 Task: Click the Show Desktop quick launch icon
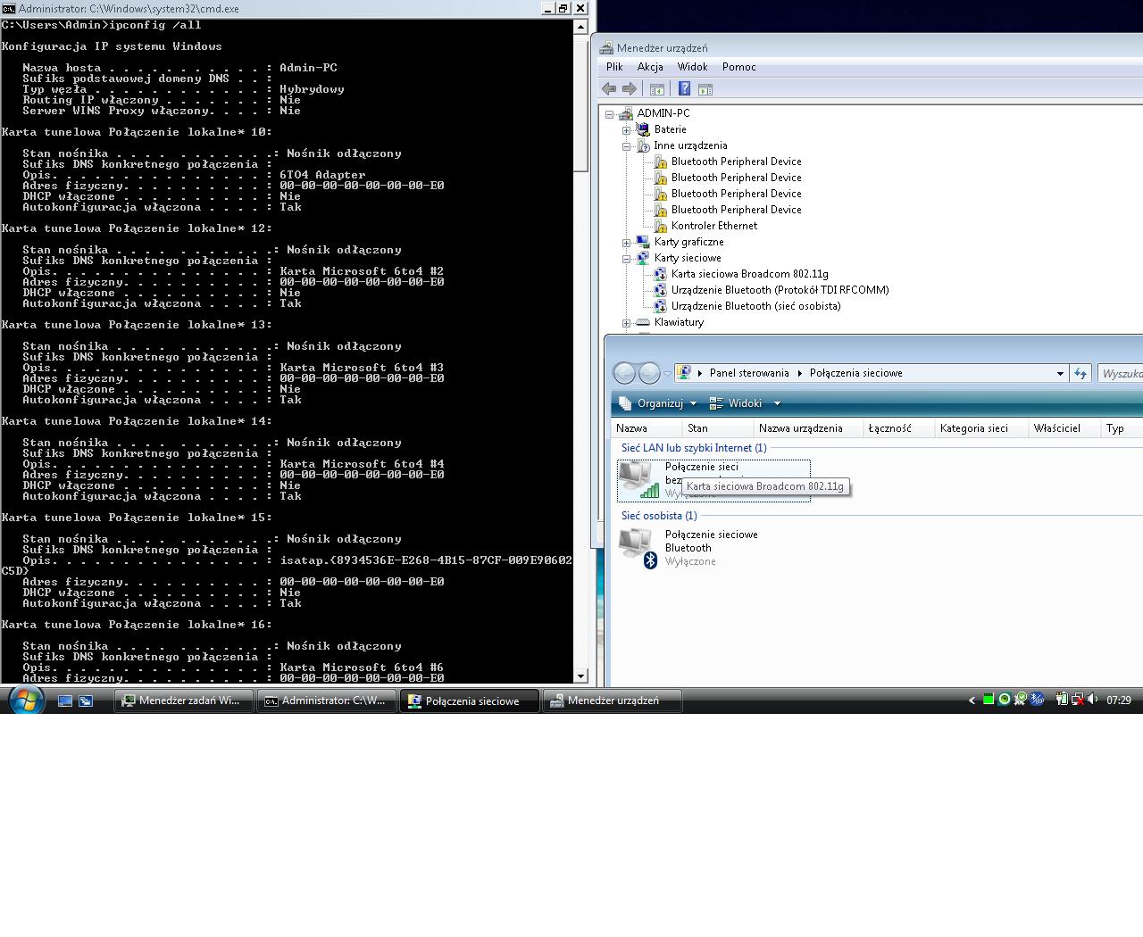65,701
